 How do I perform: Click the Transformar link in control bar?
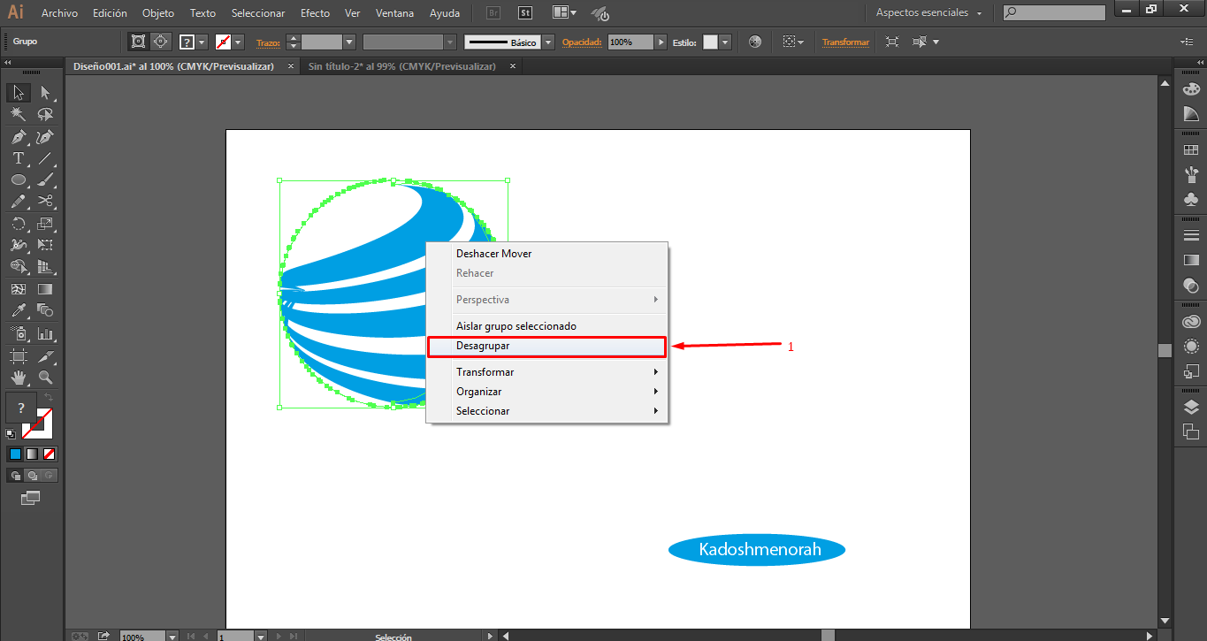pos(845,42)
